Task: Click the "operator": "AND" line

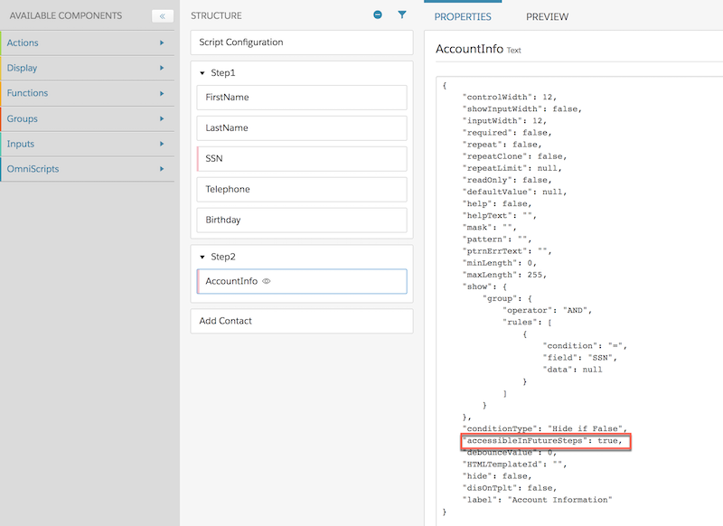Action: pyautogui.click(x=547, y=310)
